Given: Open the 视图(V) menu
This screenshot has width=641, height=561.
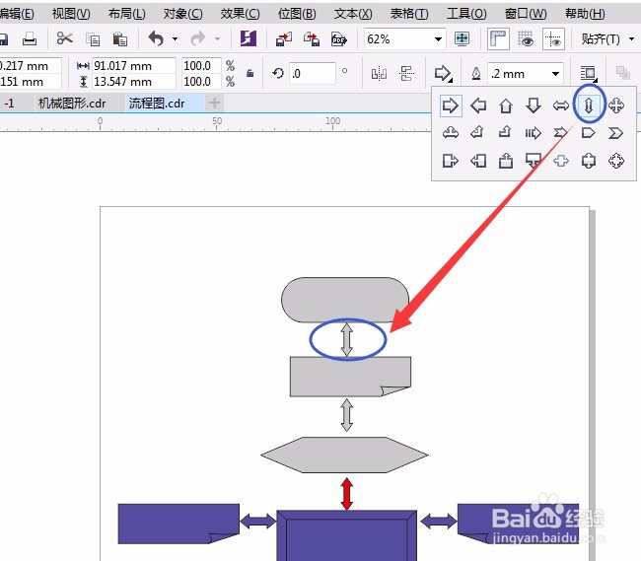Looking at the screenshot, I should coord(71,14).
